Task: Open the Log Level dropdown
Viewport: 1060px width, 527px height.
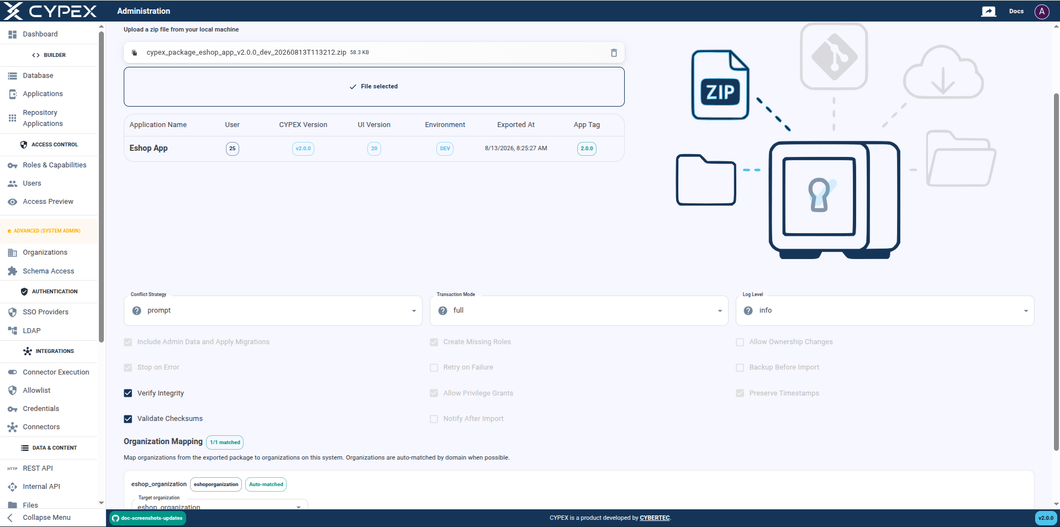Action: 885,311
